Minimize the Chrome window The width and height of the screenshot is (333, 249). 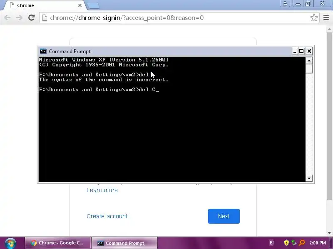pos(298,4)
